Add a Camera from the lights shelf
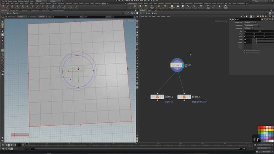Viewport: 274px width, 154px height. pos(130,7)
